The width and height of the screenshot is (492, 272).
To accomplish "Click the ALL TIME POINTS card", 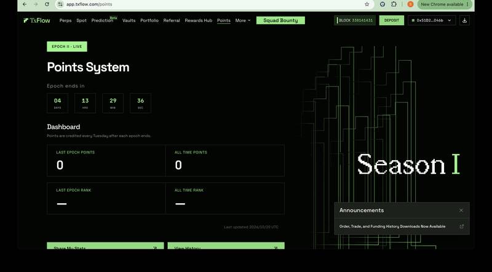I will point(225,161).
